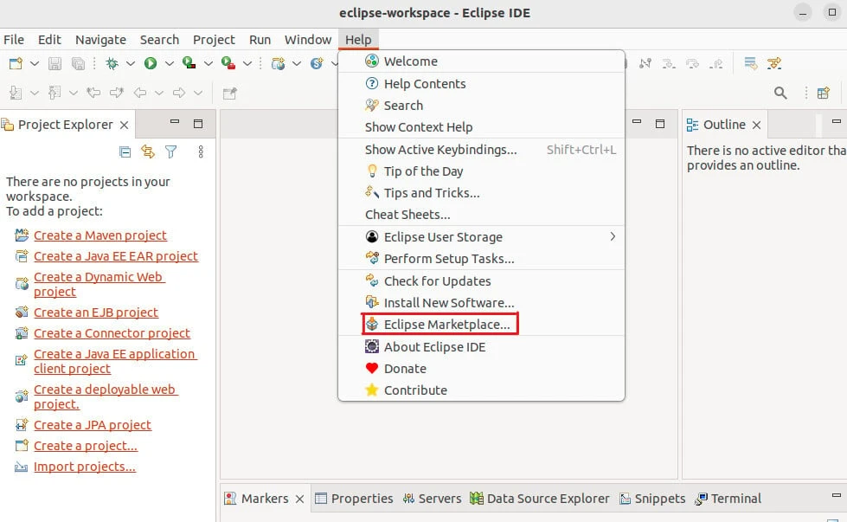Choose Install New Software... menu entry

[448, 303]
